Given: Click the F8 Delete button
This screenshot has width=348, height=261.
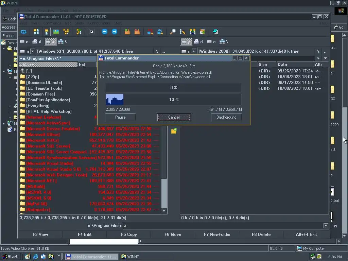Looking at the screenshot, I should click(x=261, y=234).
